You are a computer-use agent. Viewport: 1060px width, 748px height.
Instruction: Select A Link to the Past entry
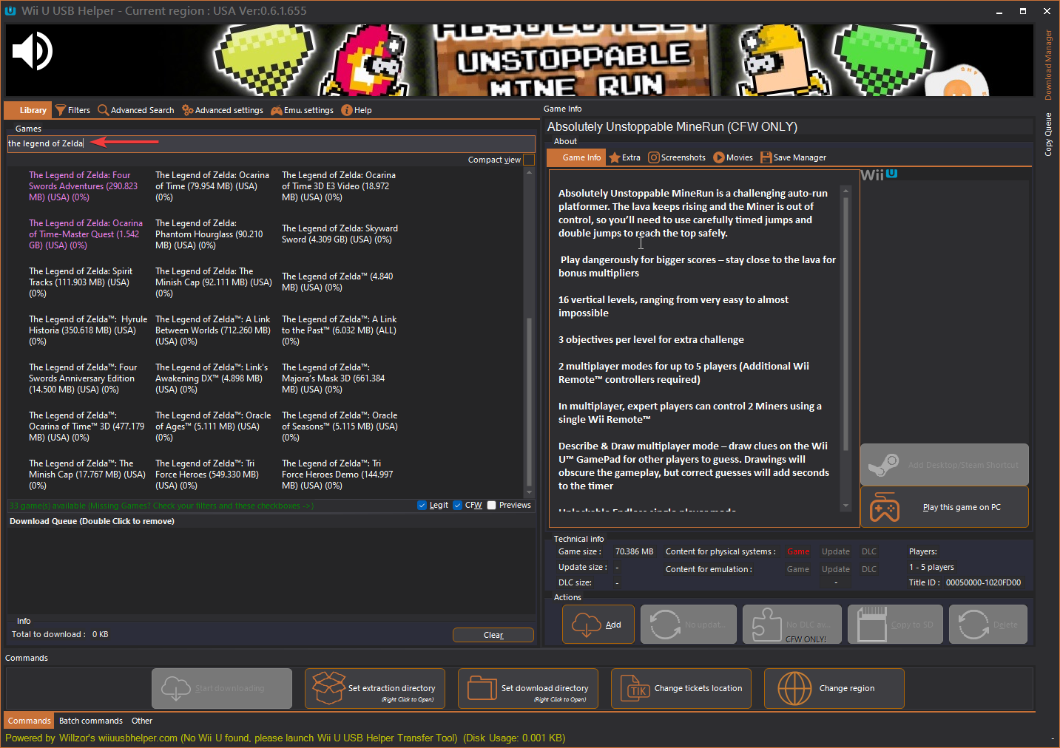coord(340,330)
